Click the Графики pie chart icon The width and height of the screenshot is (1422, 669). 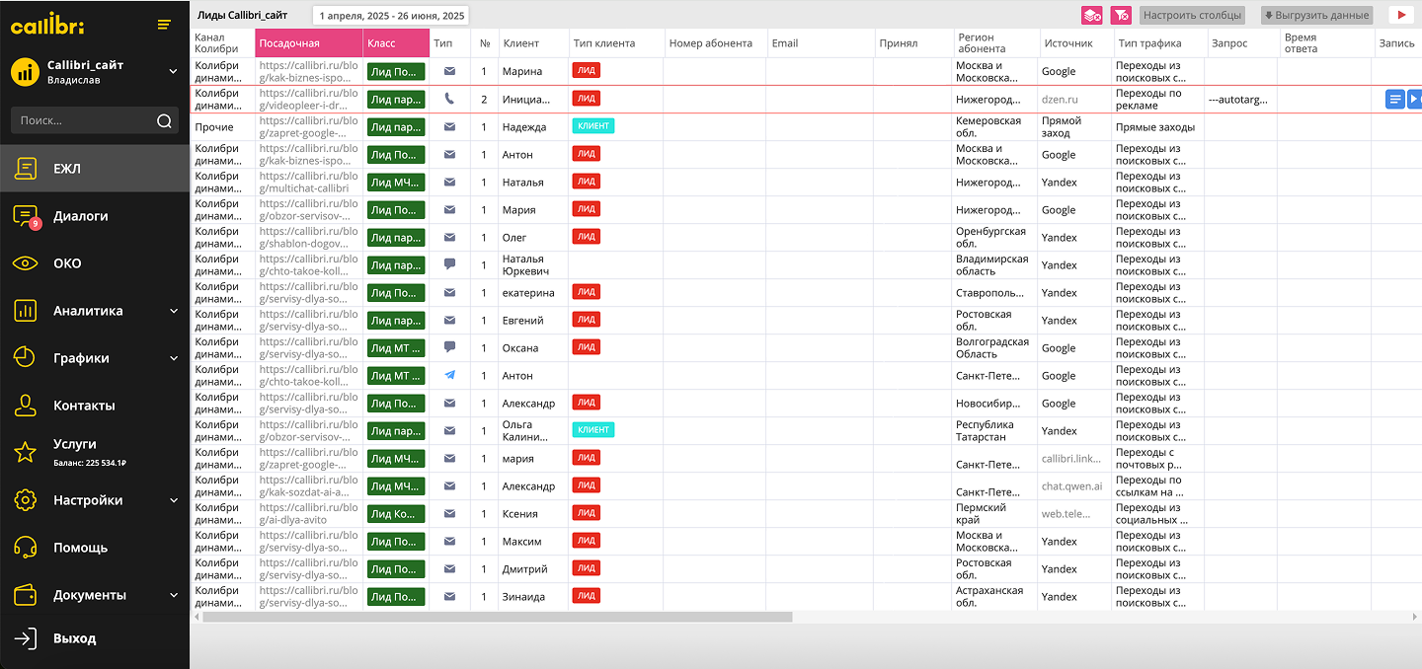(26, 358)
